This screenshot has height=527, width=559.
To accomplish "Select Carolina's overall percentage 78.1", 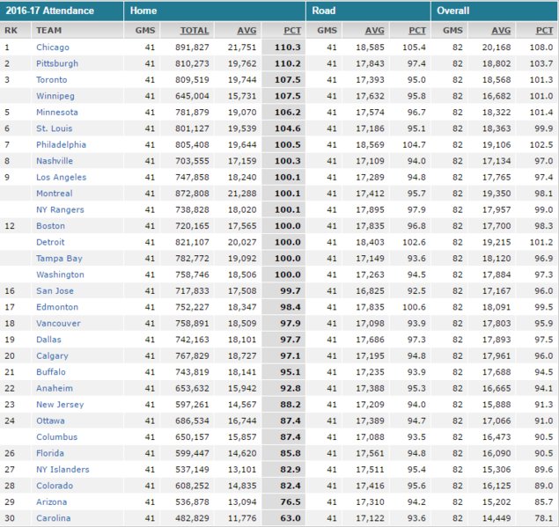I will point(544,518).
